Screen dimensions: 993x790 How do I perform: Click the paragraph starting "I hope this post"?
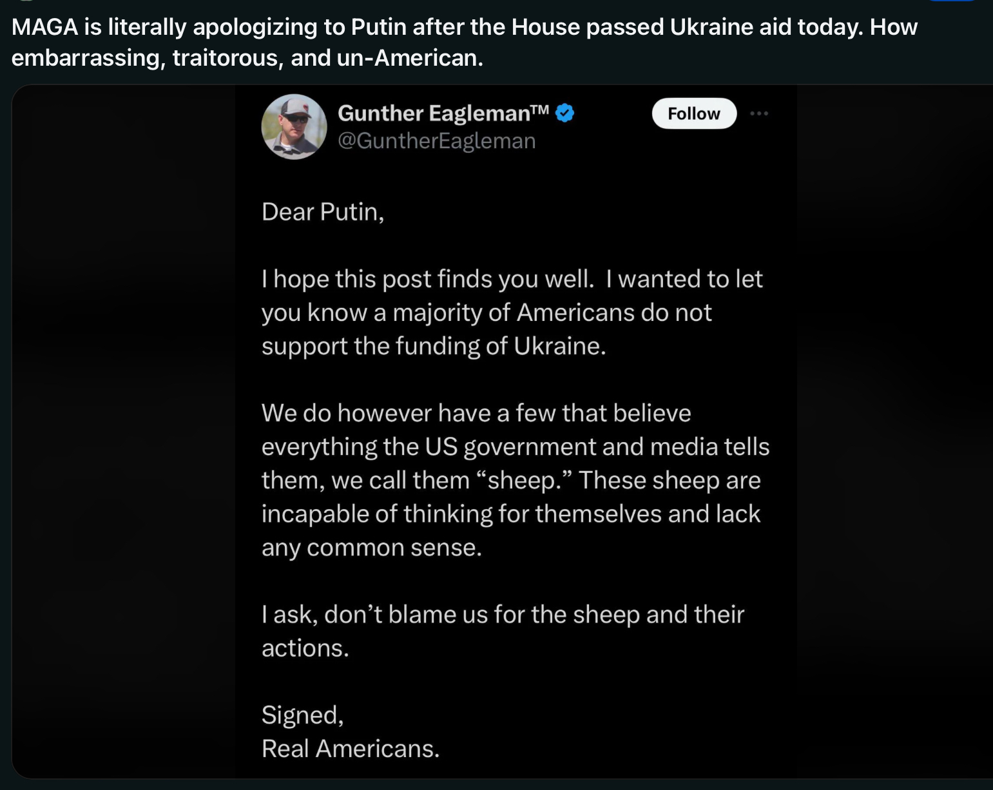pyautogui.click(x=512, y=313)
